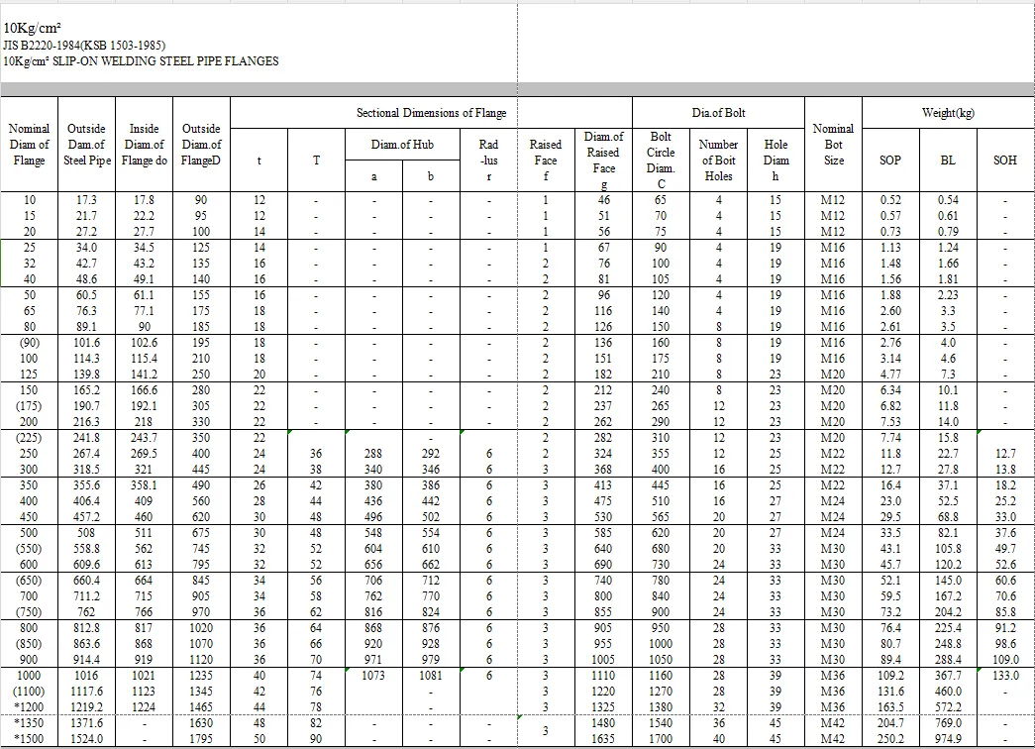The height and width of the screenshot is (749, 1035).
Task: Select the 'Weight(kg)' group header
Action: [948, 113]
